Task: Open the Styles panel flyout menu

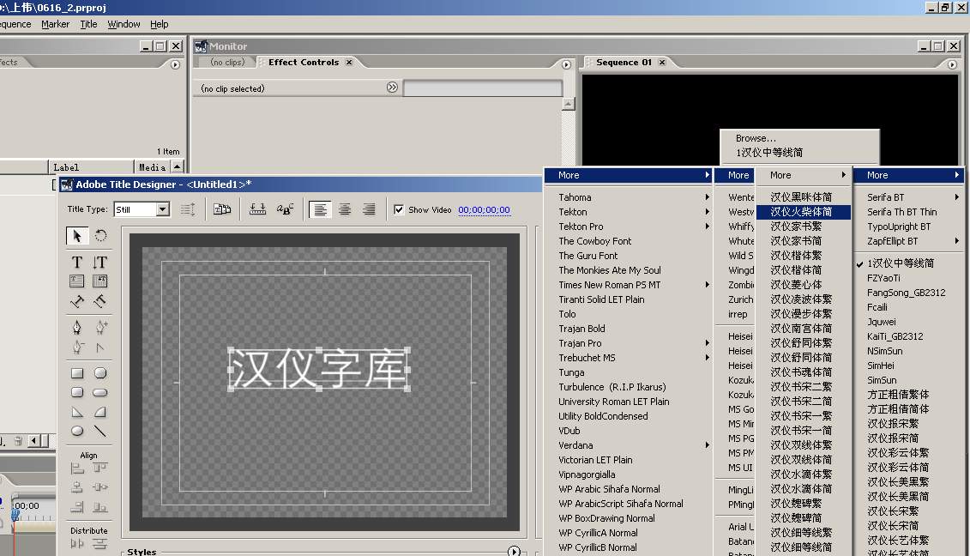Action: point(514,551)
